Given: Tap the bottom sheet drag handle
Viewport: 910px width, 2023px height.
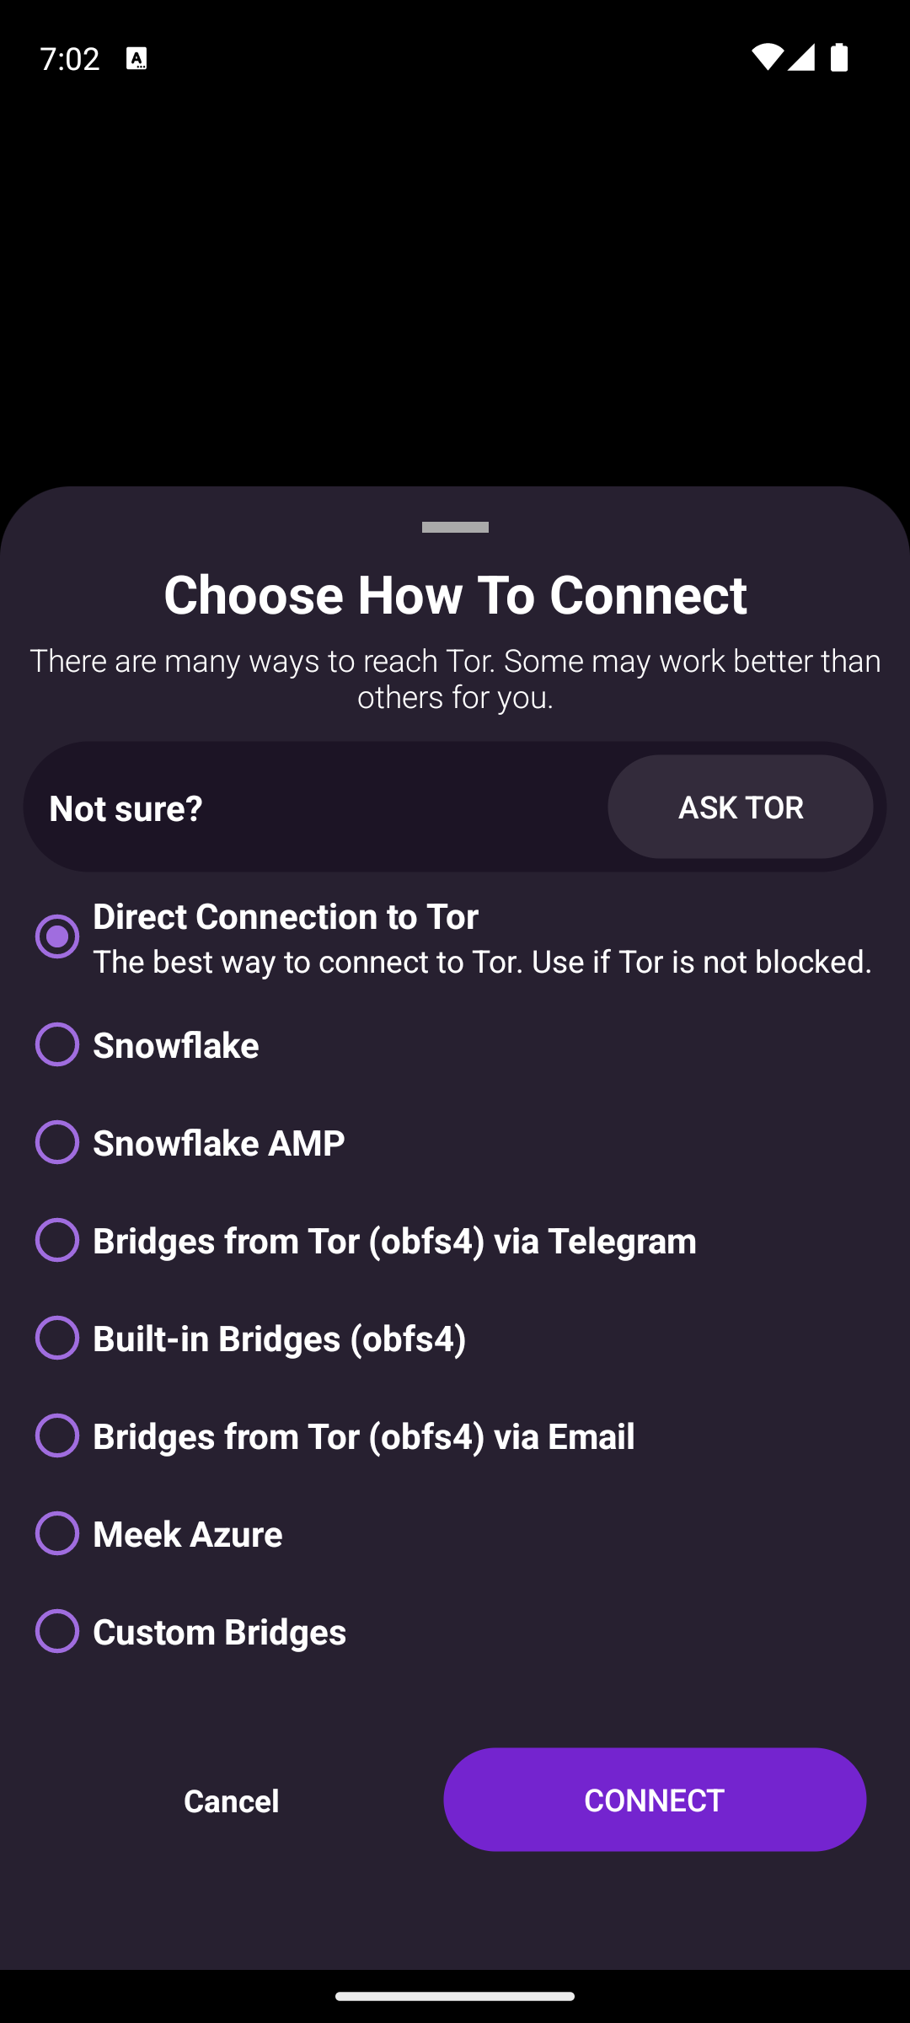Looking at the screenshot, I should coord(455,528).
